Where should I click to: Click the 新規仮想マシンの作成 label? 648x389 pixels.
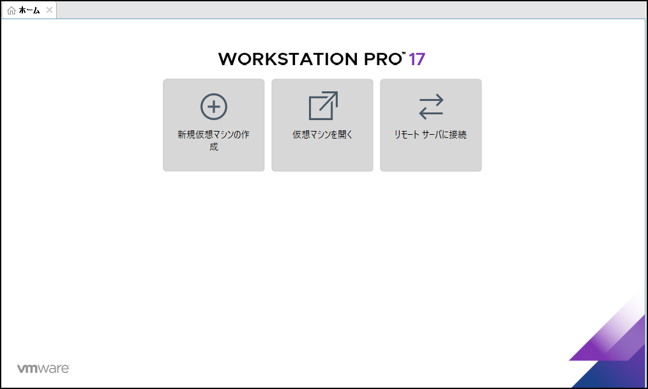click(x=214, y=141)
